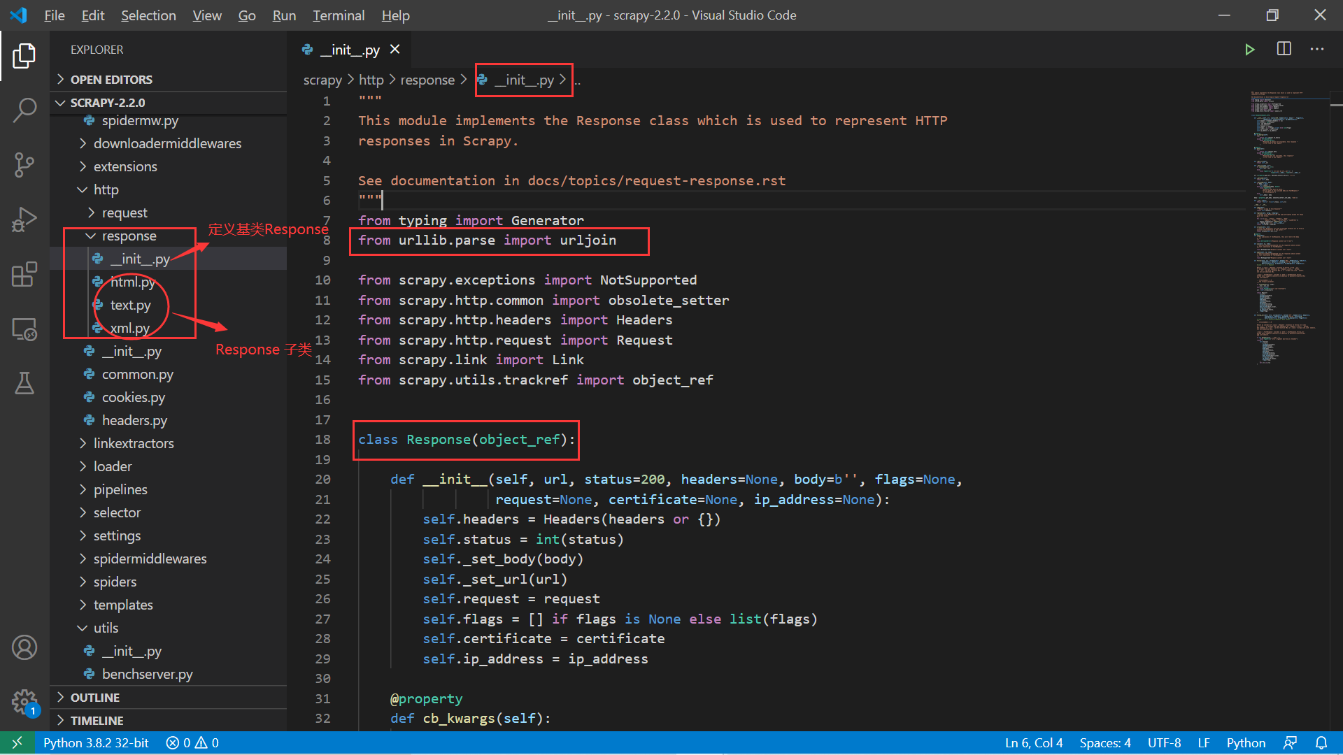Open xml.py in the response folder
The height and width of the screenshot is (755, 1343).
(x=168, y=328)
